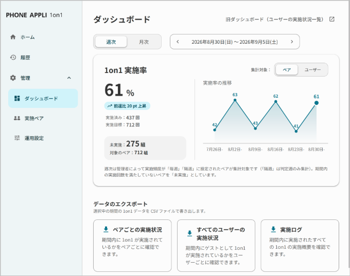The width and height of the screenshot is (350, 276).
Task: Go to previous week with left arrow
Action: click(x=178, y=42)
